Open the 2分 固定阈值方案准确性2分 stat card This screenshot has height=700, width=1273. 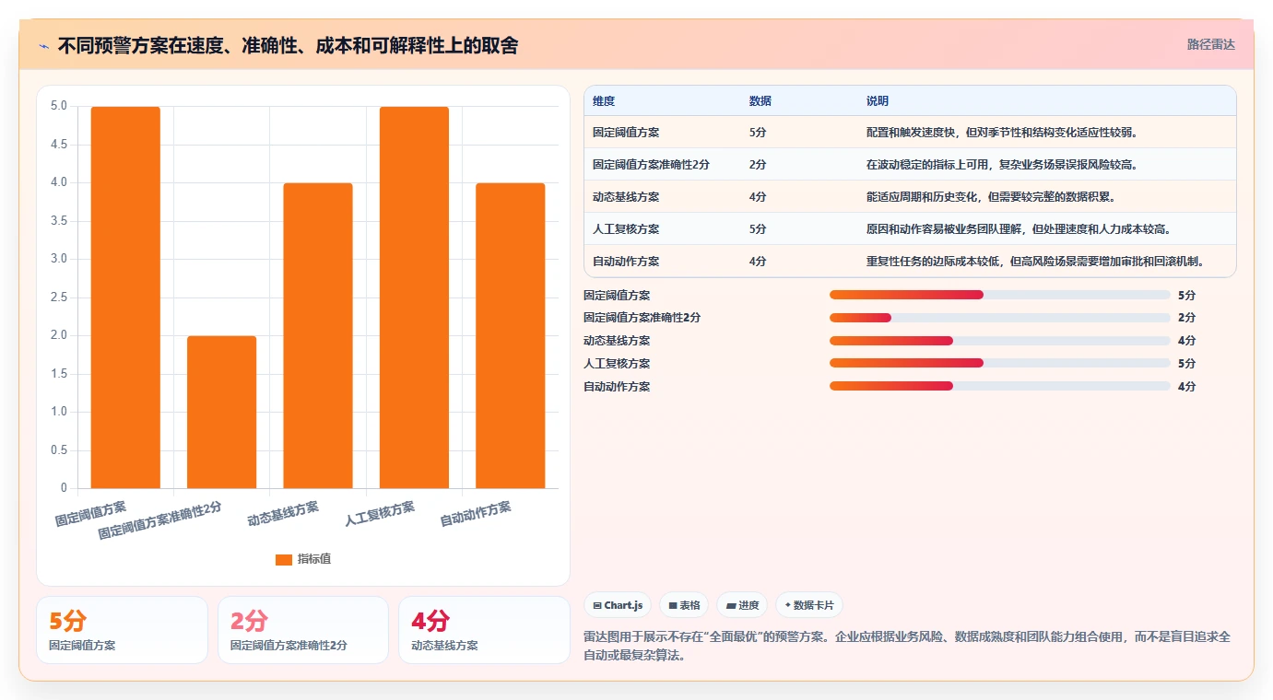(303, 630)
